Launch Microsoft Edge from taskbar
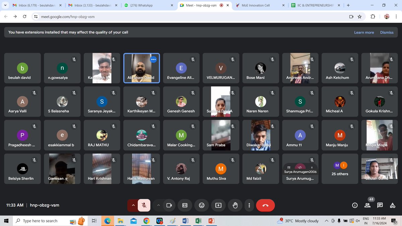The image size is (402, 226). pyautogui.click(x=108, y=221)
